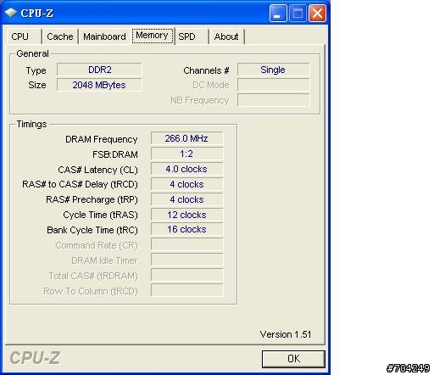Click the Version 1.51 text
The height and width of the screenshot is (375, 434).
[286, 334]
